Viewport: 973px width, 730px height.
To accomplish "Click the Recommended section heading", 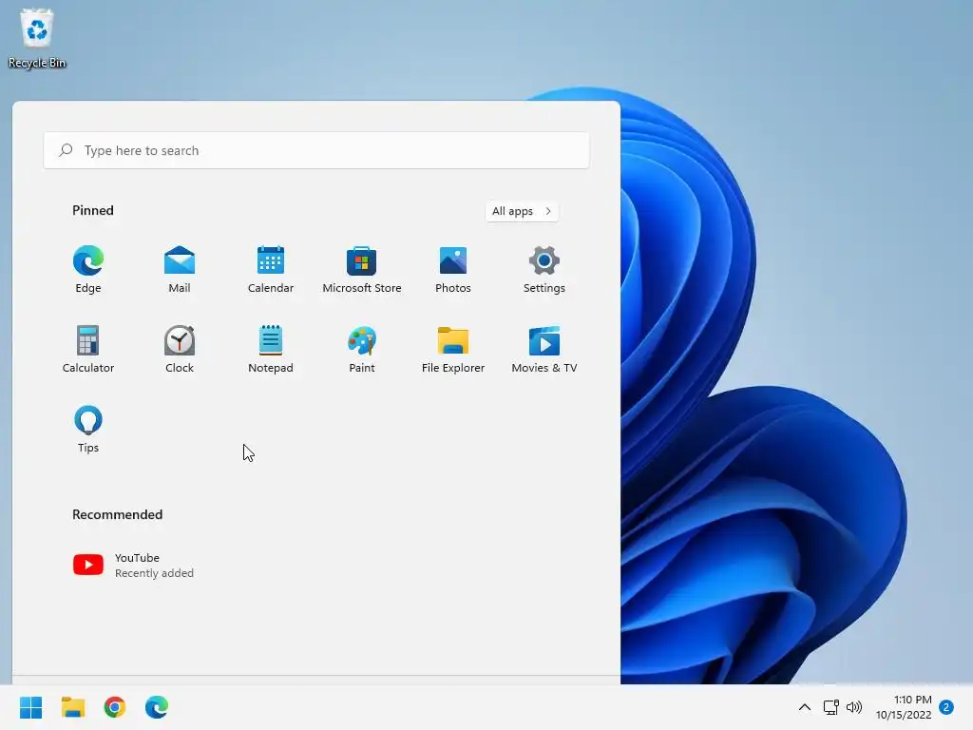I will coord(117,514).
